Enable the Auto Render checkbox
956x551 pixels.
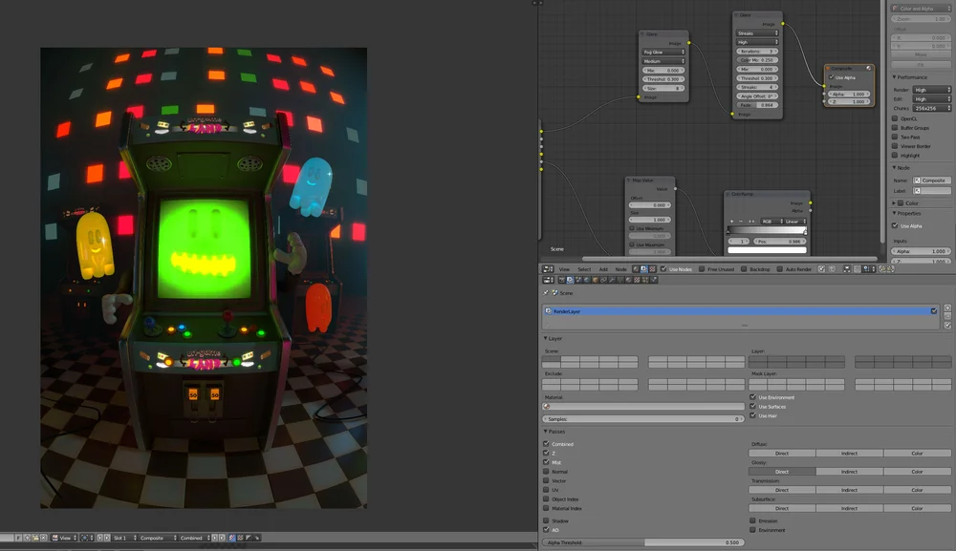pos(780,268)
